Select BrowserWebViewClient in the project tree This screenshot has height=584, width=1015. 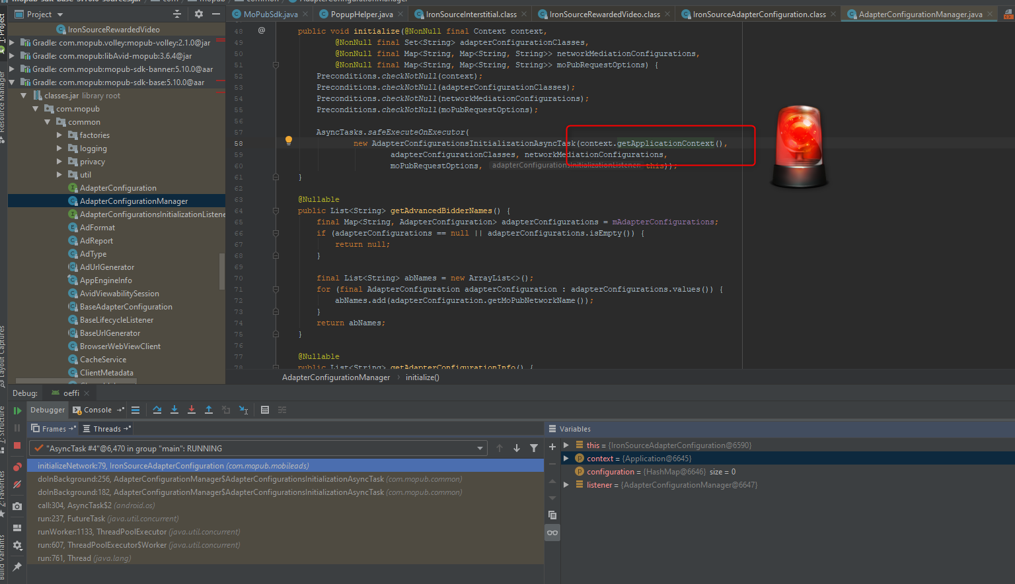coord(120,346)
